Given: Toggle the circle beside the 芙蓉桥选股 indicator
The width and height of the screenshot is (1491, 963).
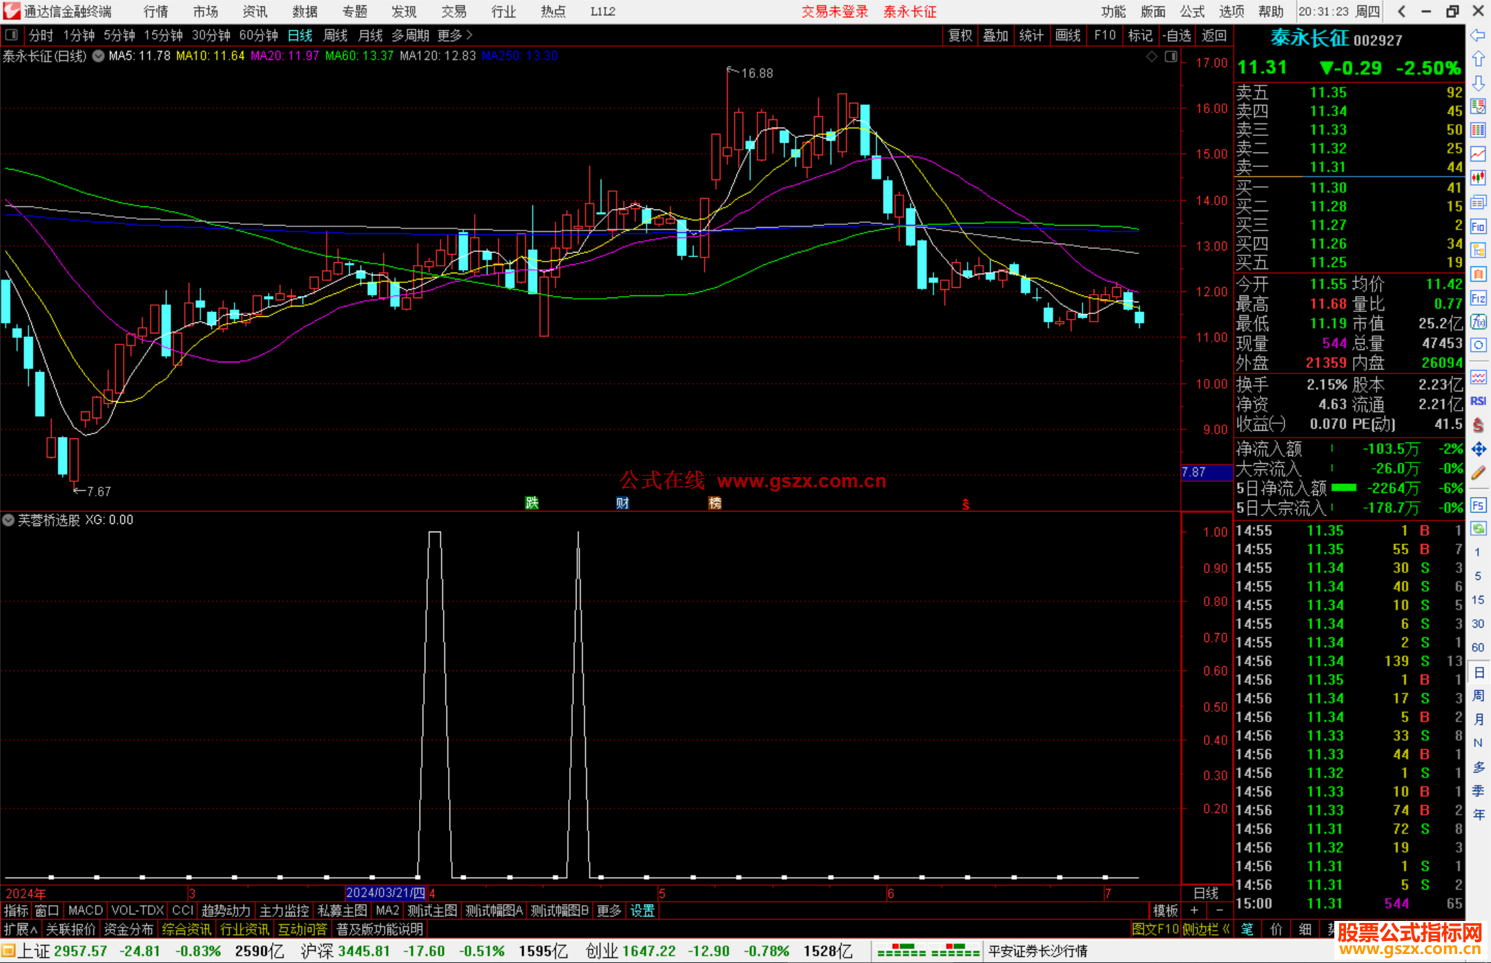Looking at the screenshot, I should pos(8,520).
